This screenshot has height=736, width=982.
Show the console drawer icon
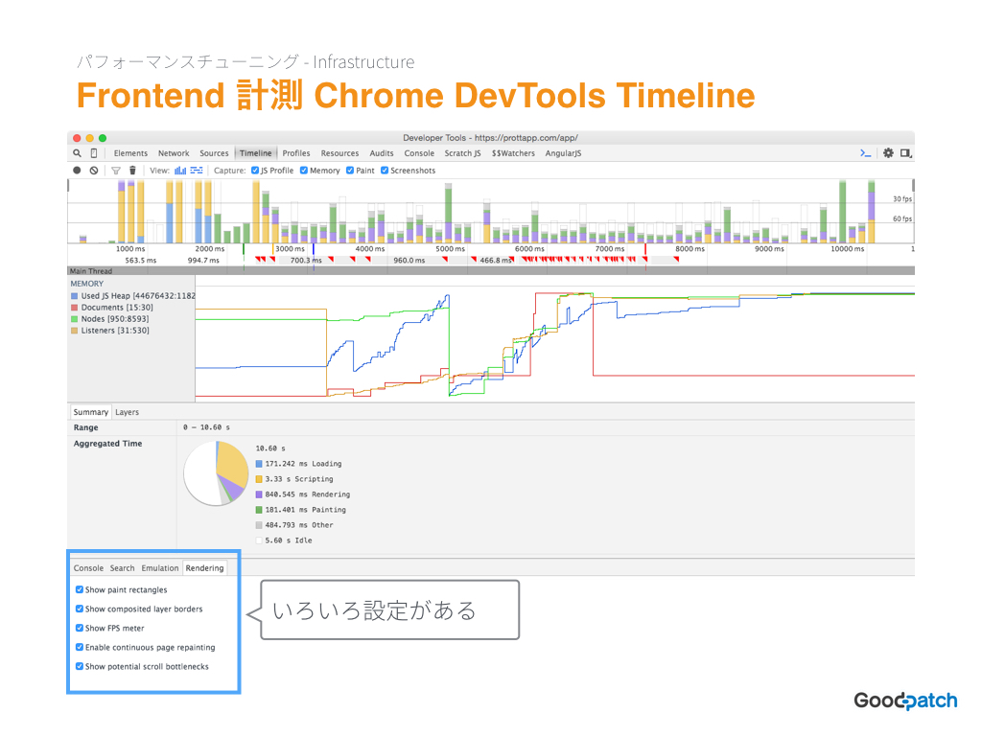866,153
